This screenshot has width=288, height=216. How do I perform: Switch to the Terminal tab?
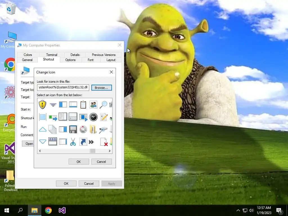click(x=52, y=55)
